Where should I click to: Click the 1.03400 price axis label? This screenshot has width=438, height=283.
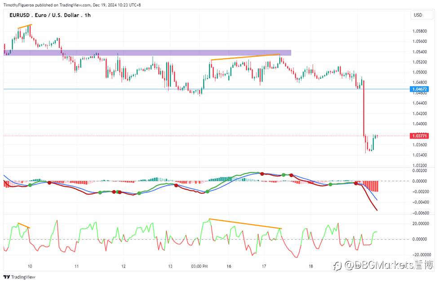[x=420, y=155]
